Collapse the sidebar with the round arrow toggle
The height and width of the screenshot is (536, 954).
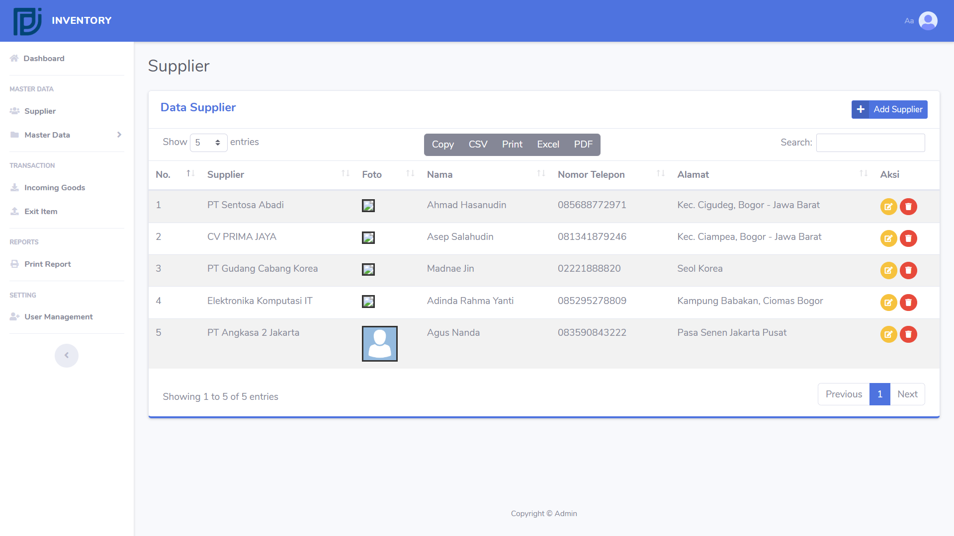[x=67, y=356]
